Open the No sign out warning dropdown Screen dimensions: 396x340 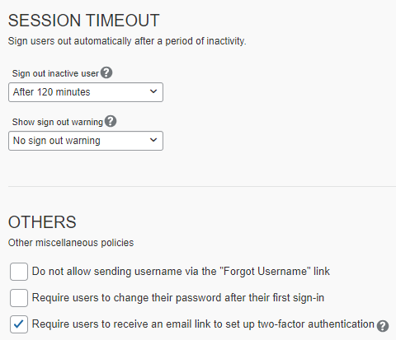pyautogui.click(x=86, y=141)
